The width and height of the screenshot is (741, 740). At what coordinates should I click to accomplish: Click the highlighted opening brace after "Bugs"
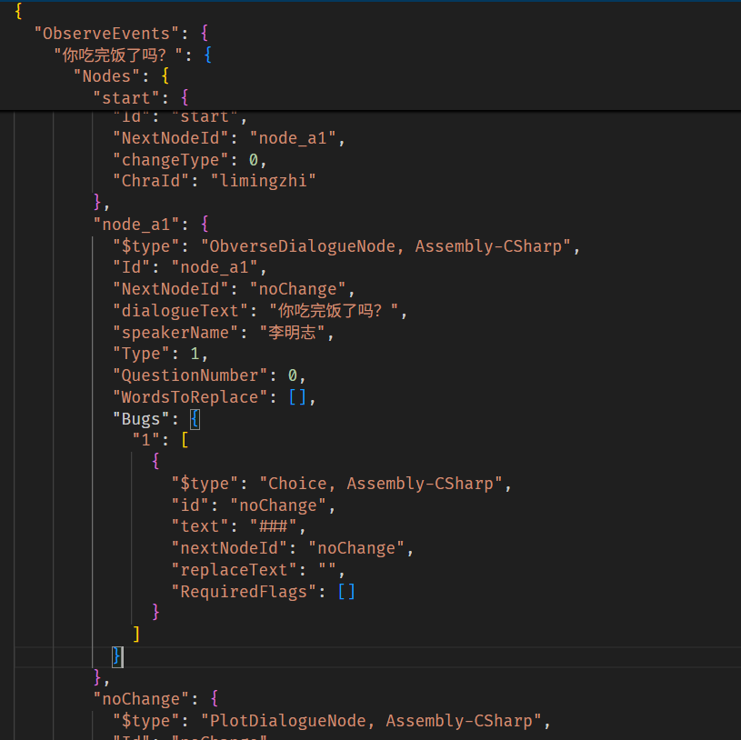[x=195, y=419]
